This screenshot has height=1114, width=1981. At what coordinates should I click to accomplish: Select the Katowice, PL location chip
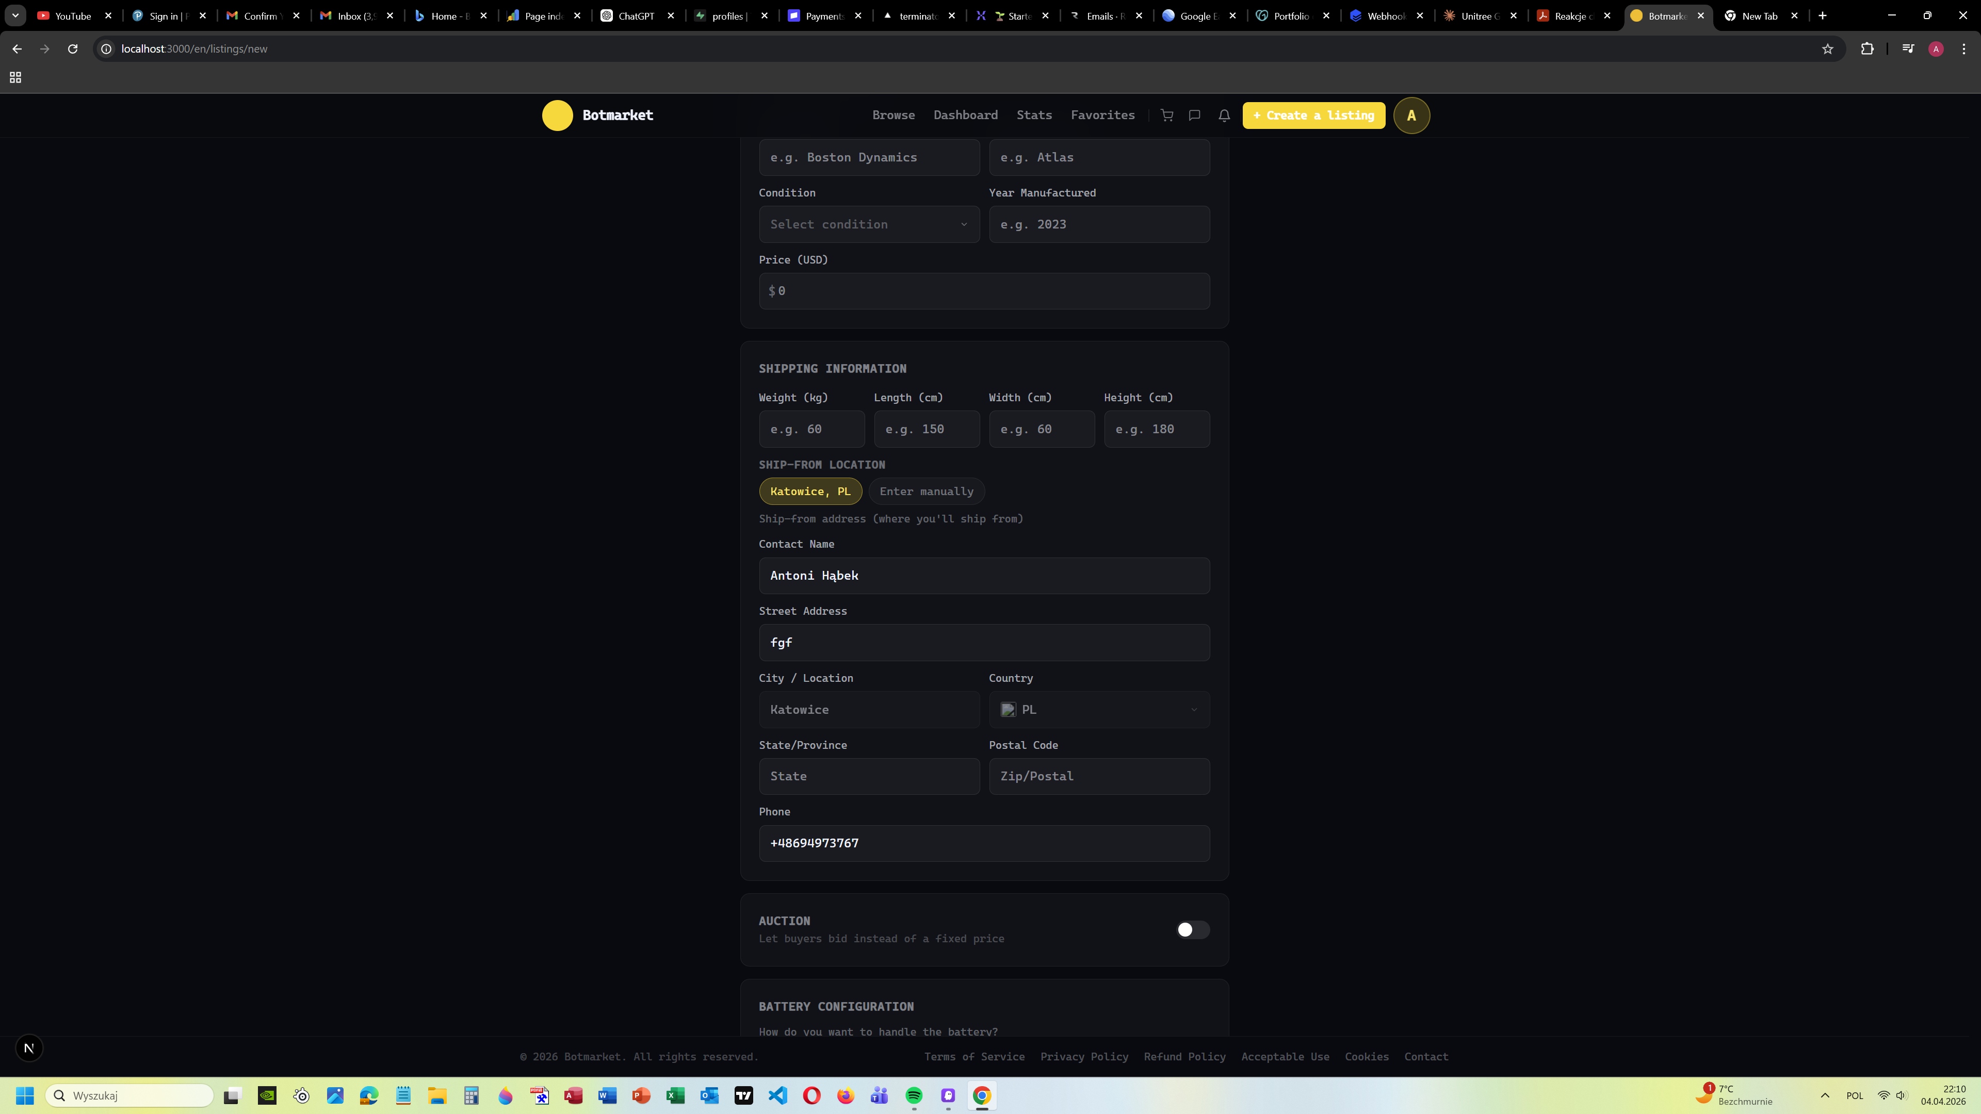810,492
